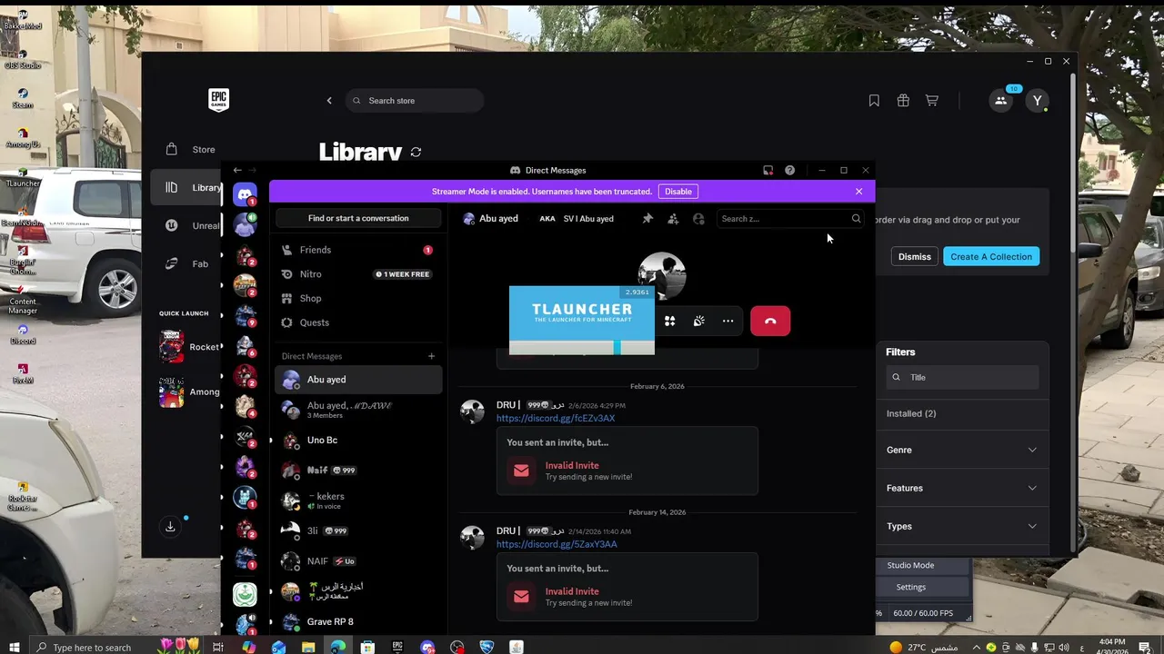
Task: Open Epic Games shopping cart
Action: click(x=932, y=101)
